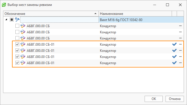
Task: Click the assembly icon of the first АБВГ.000.00 СБ-01 row
Action: point(23,44)
